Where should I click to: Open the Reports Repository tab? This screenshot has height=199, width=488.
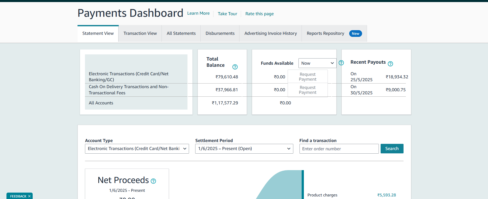[x=334, y=34]
